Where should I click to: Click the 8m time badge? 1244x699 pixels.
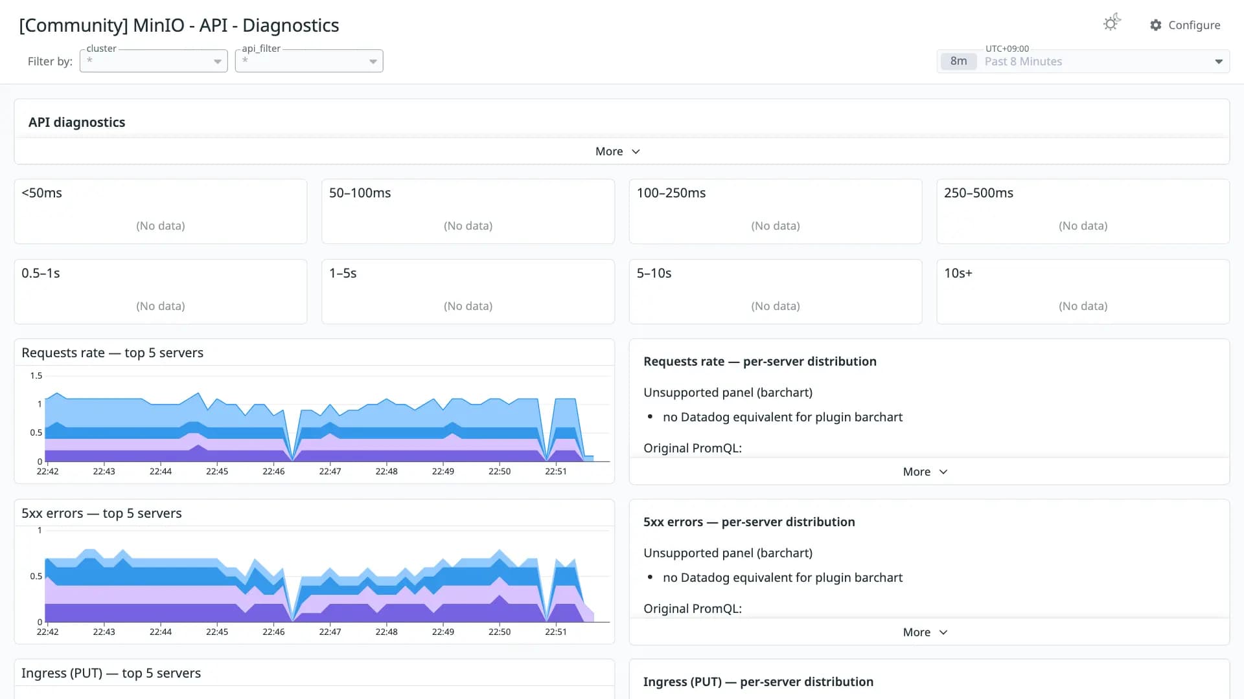pyautogui.click(x=958, y=61)
